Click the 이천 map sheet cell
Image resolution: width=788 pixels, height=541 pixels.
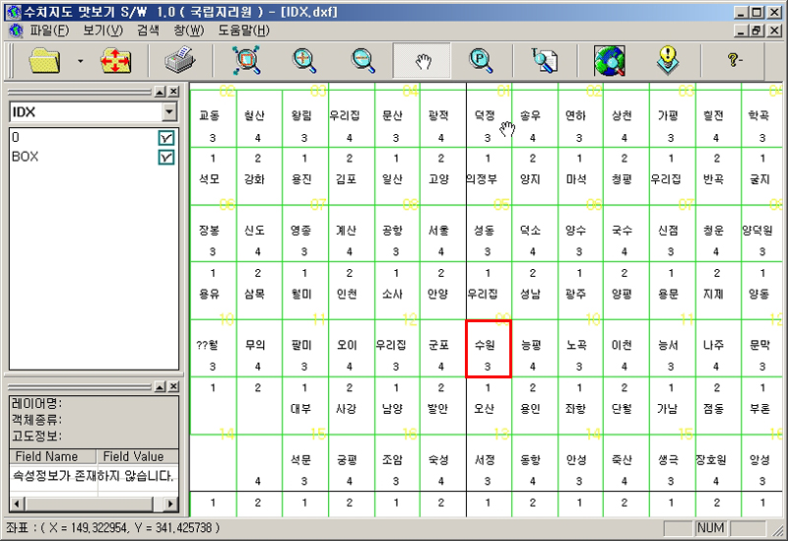pyautogui.click(x=626, y=349)
